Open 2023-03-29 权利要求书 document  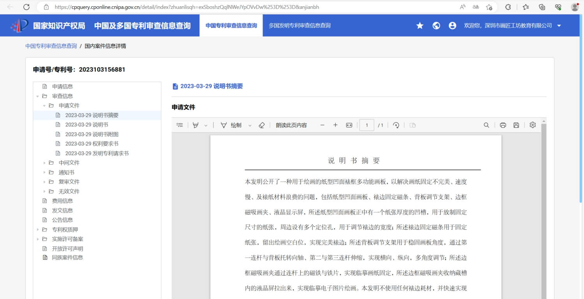[92, 144]
